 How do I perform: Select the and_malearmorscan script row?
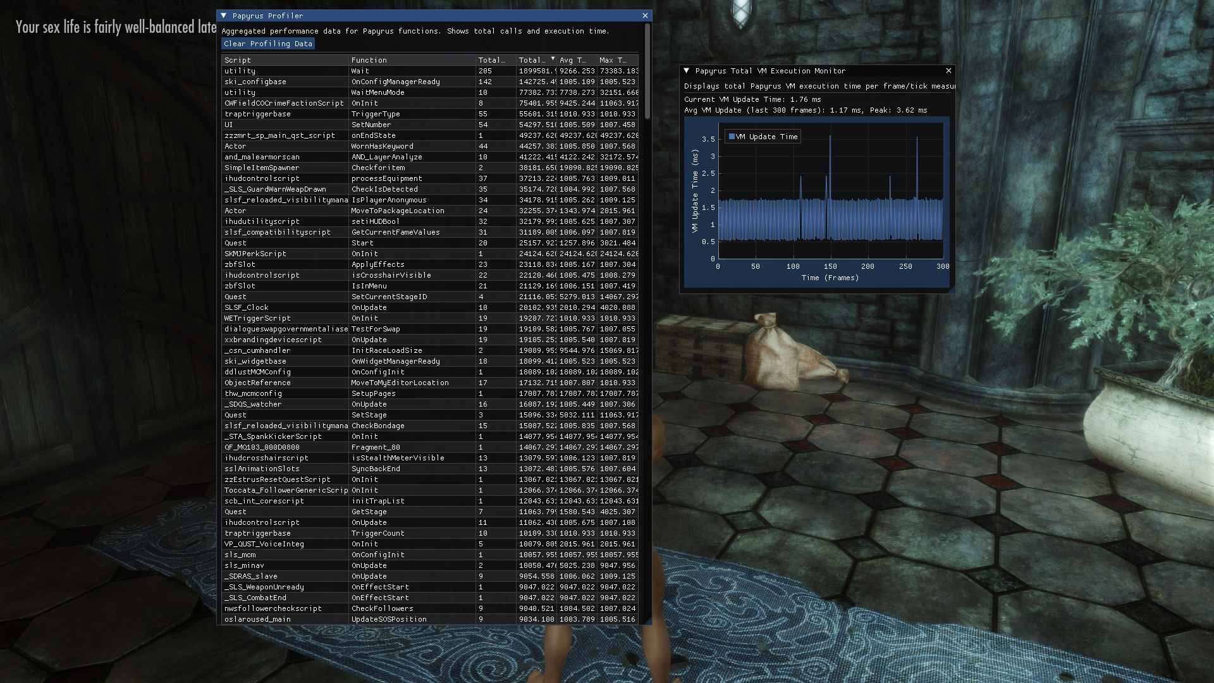[x=430, y=157]
